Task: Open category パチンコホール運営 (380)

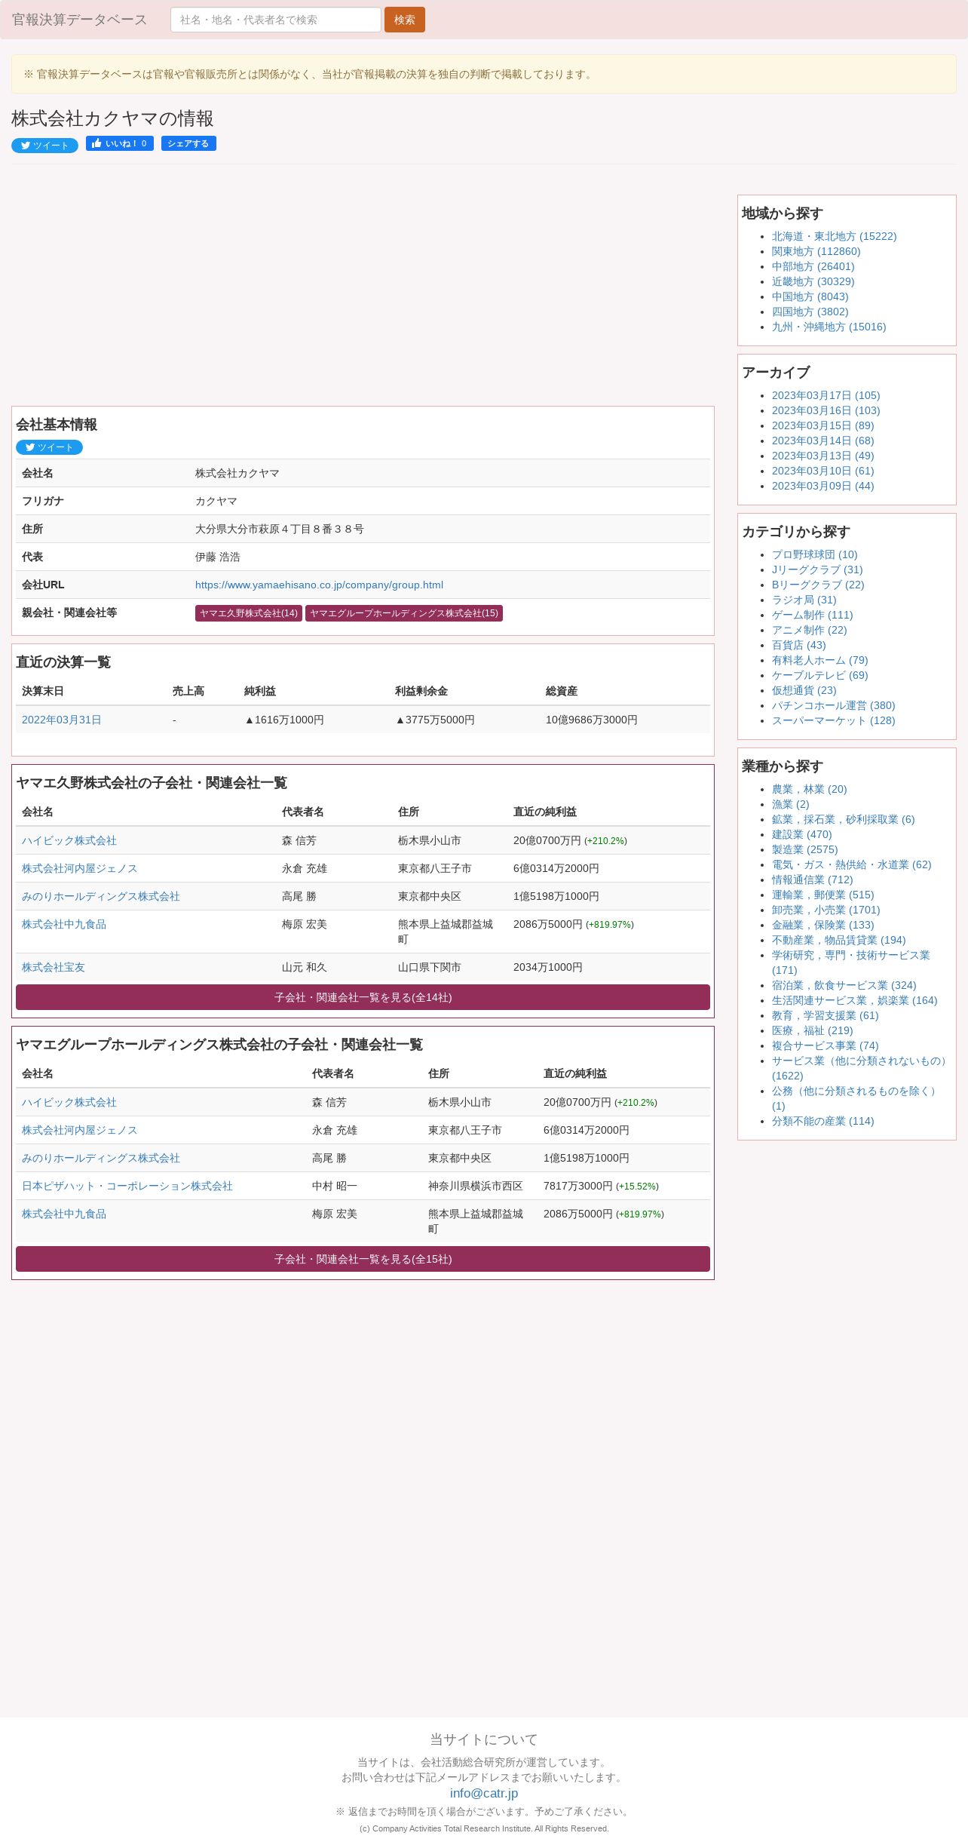Action: pyautogui.click(x=833, y=705)
